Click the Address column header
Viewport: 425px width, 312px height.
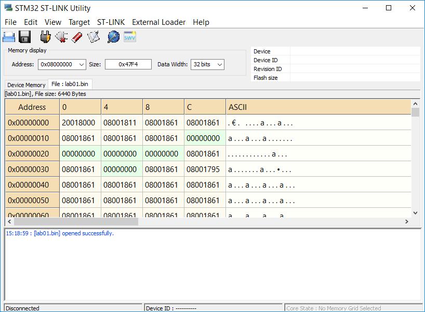point(32,107)
